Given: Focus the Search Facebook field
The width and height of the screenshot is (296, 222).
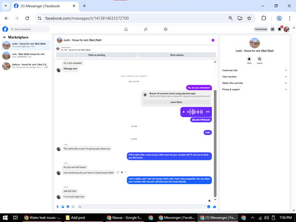Looking at the screenshot, I should [x=30, y=29].
